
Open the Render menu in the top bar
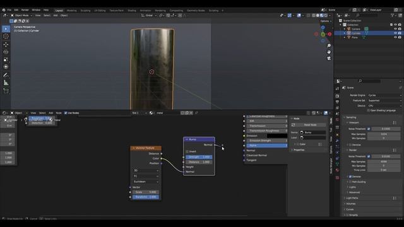pyautogui.click(x=25, y=10)
